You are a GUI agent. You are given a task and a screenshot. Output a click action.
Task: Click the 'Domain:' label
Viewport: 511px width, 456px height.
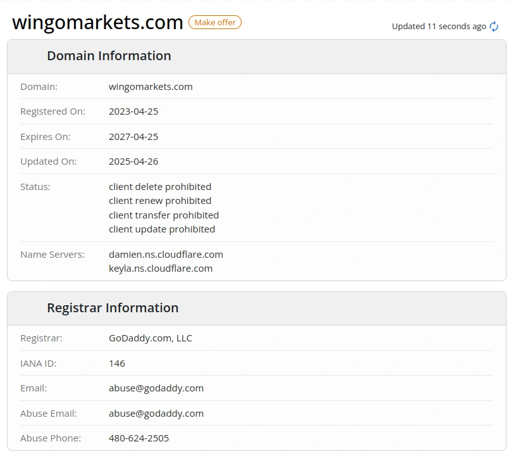[39, 87]
